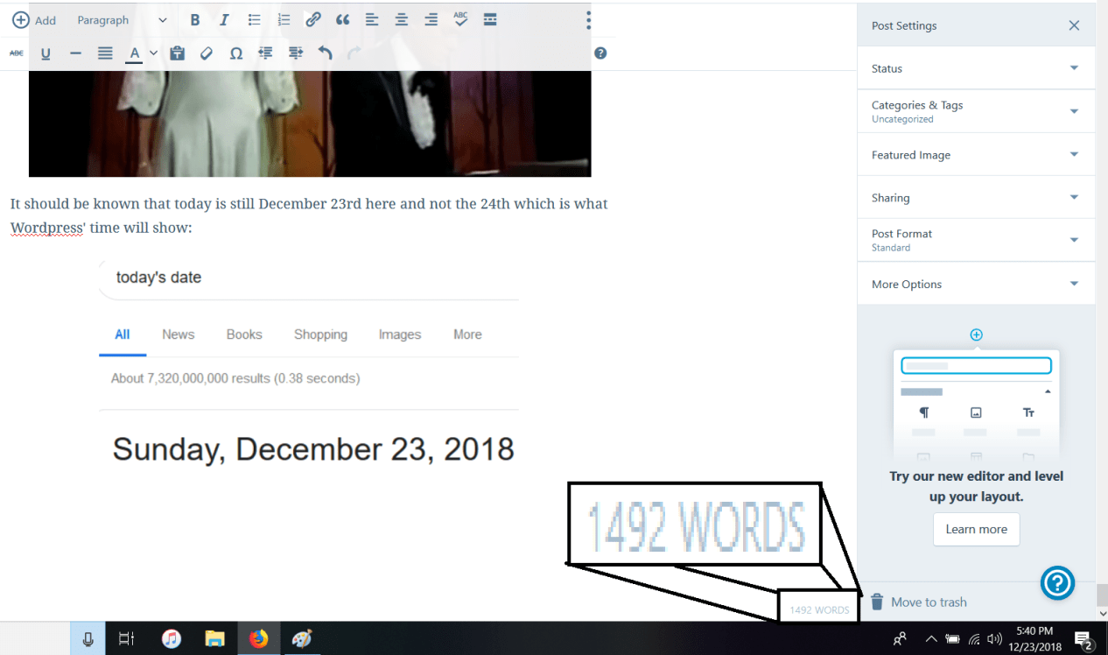1108x655 pixels.
Task: Launch Firefox from the taskbar
Action: click(258, 638)
